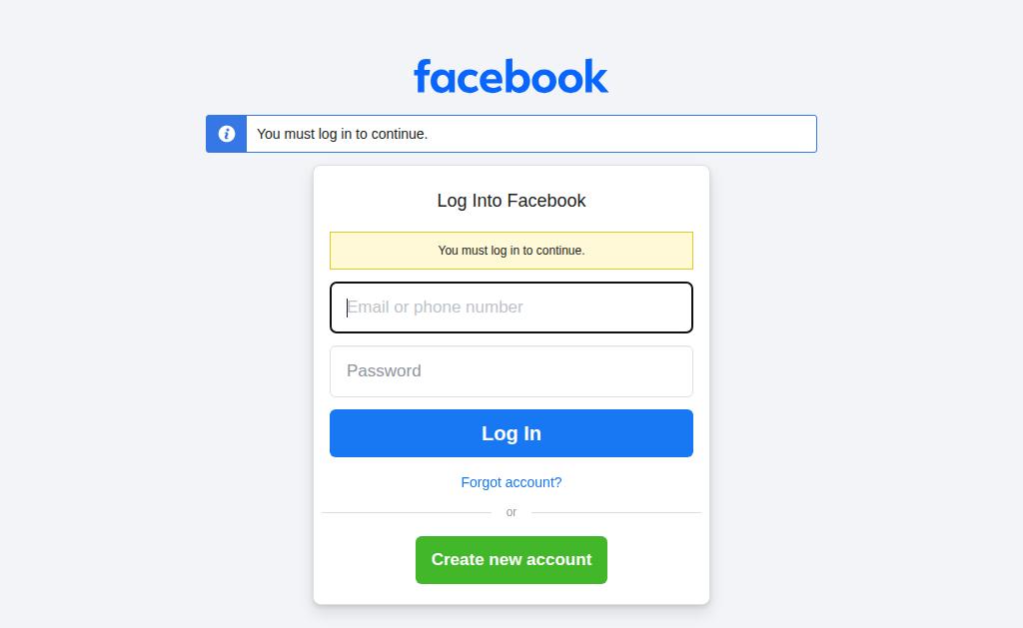The image size is (1023, 628).
Task: Click the divider line right of "or"
Action: point(615,512)
